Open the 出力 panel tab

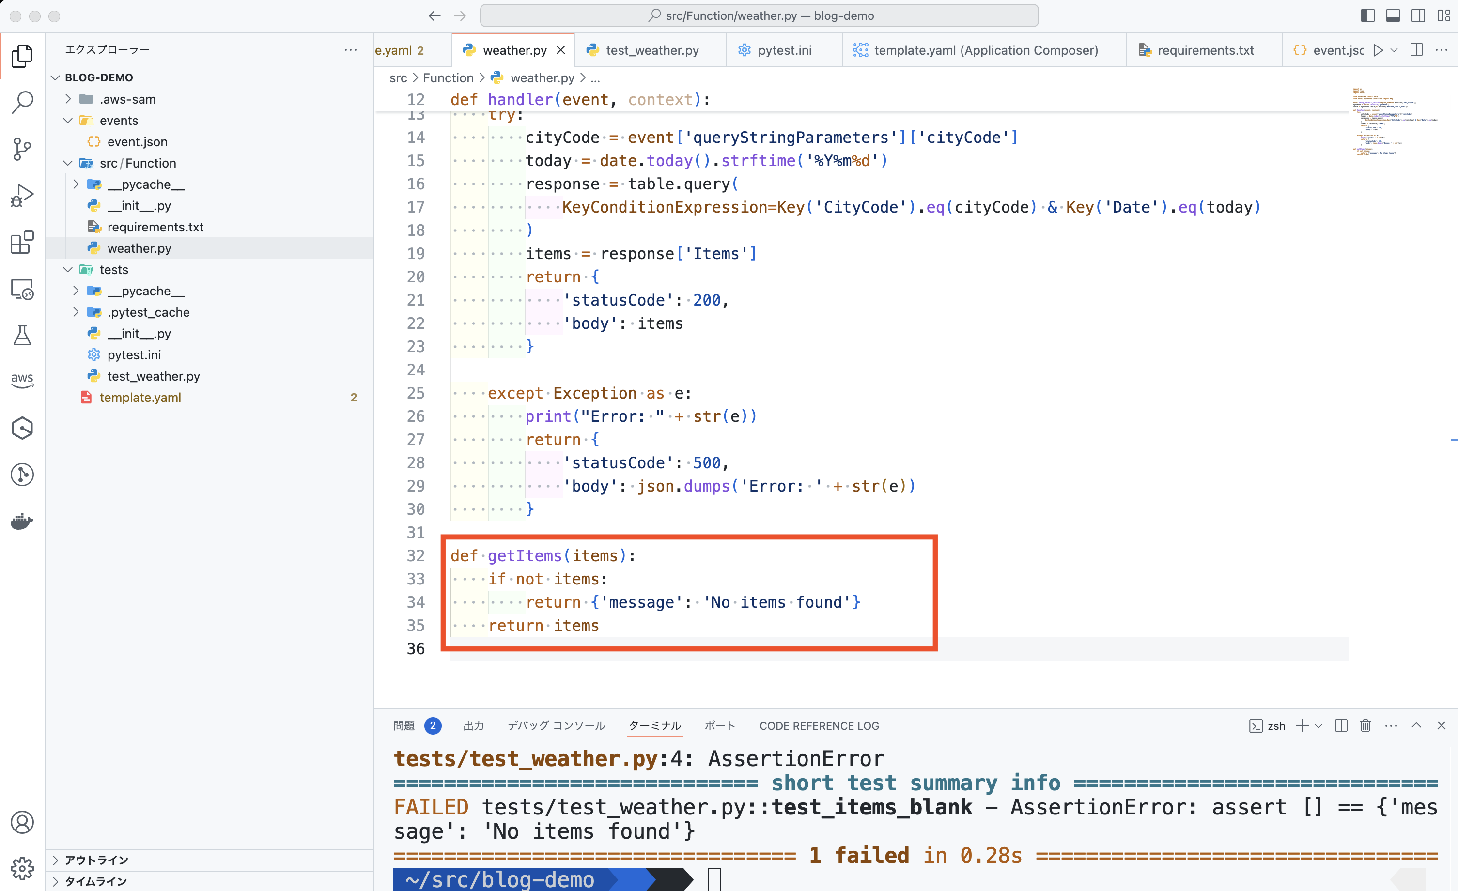(x=473, y=725)
